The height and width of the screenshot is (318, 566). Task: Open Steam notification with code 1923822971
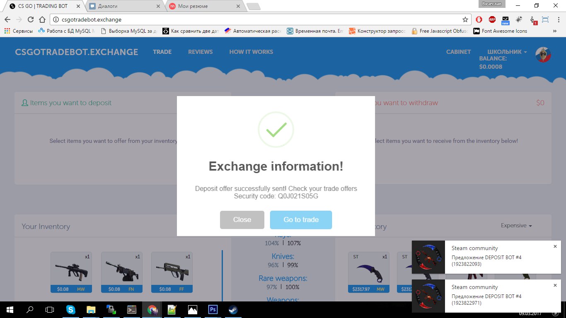[486, 296]
